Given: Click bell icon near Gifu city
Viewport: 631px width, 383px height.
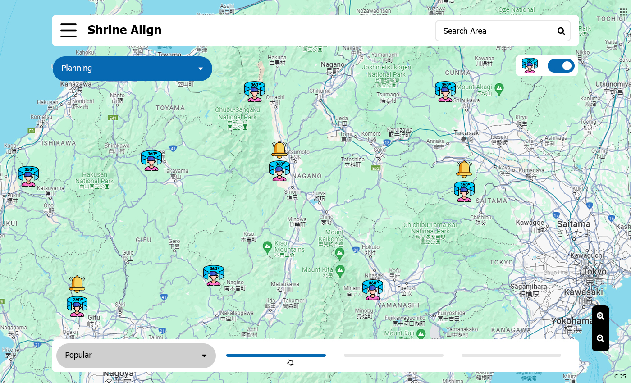Looking at the screenshot, I should (77, 284).
